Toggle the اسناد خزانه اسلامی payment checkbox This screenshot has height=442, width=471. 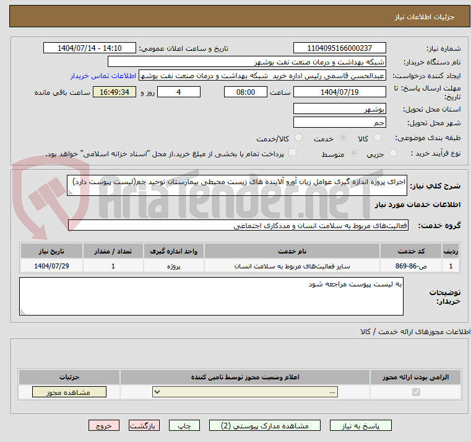[x=292, y=152]
